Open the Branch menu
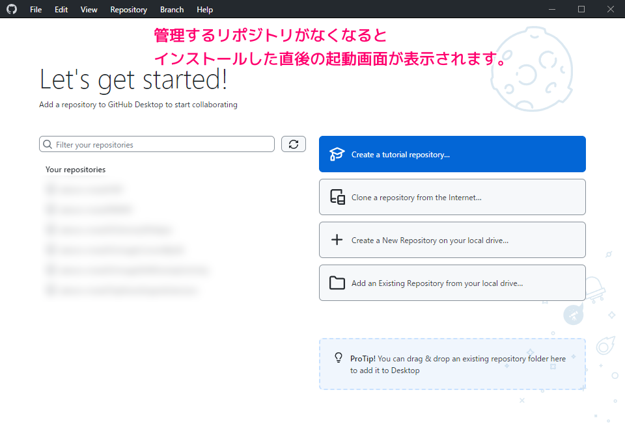This screenshot has width=625, height=429. point(172,10)
